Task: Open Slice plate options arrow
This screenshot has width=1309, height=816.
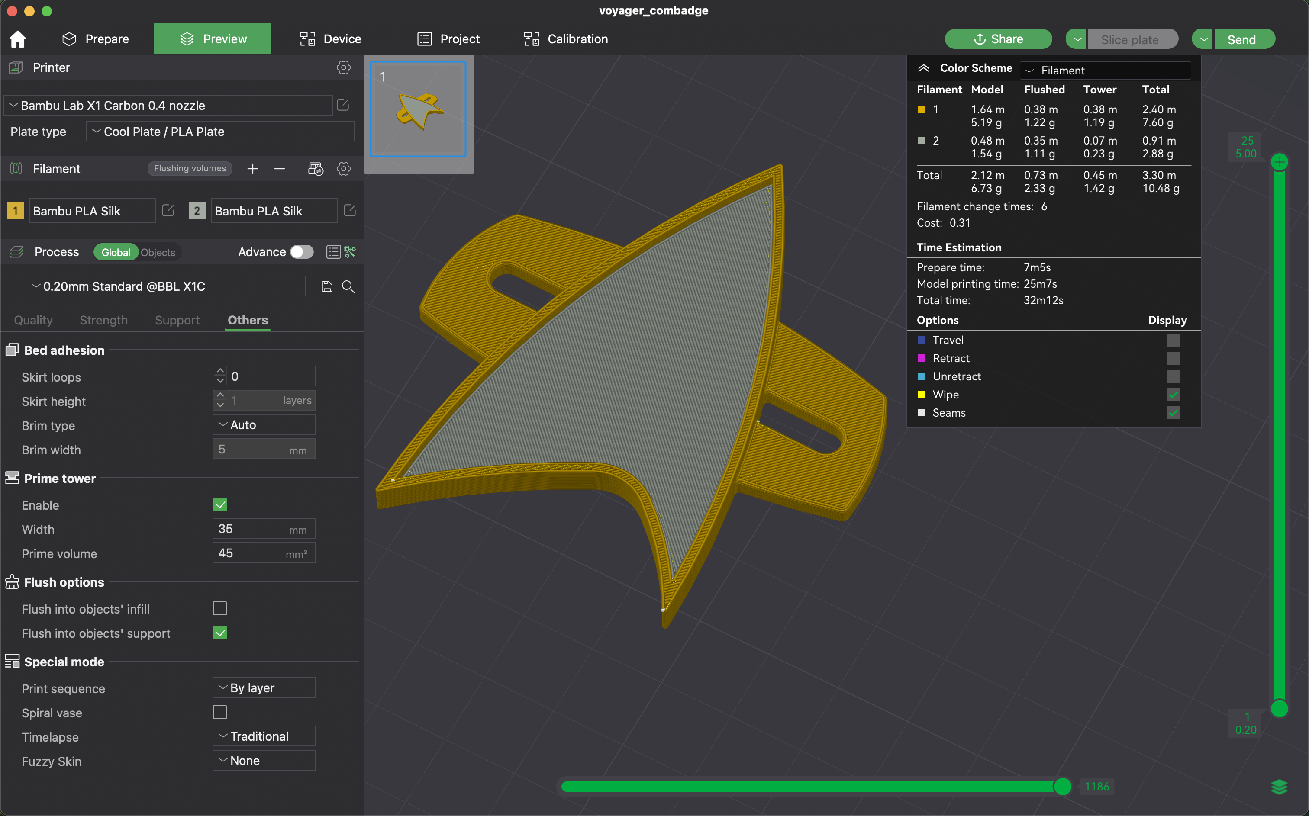Action: click(x=1077, y=39)
